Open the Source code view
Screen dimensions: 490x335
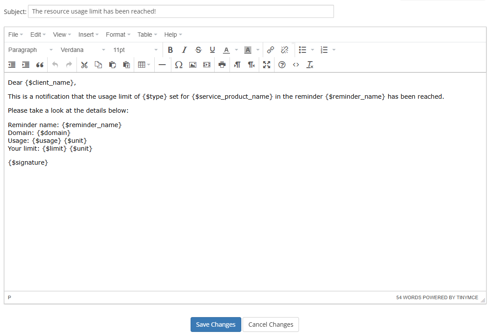(x=296, y=65)
